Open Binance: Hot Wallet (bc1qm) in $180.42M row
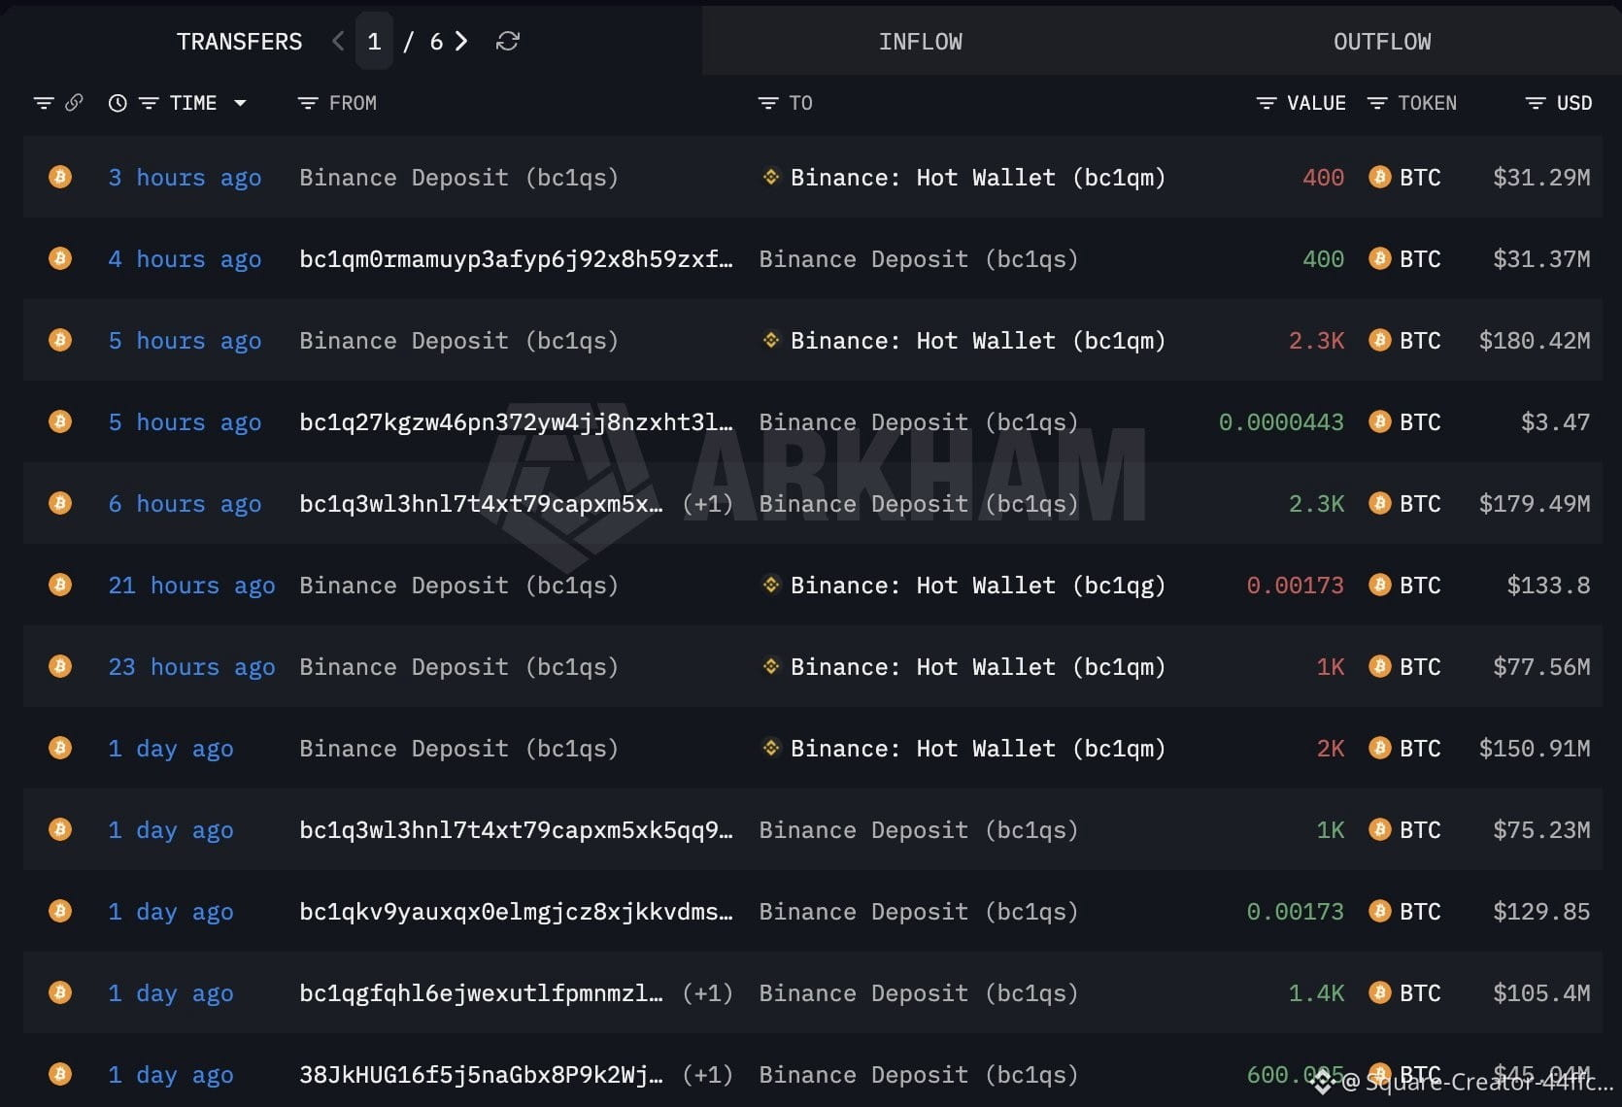This screenshot has height=1107, width=1622. [x=977, y=341]
